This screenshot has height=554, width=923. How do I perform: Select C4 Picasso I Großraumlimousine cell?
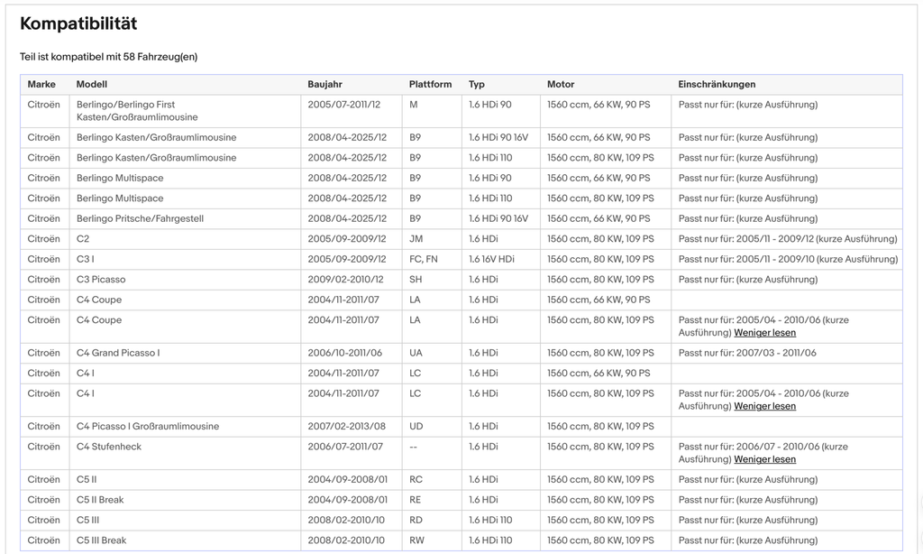click(185, 426)
